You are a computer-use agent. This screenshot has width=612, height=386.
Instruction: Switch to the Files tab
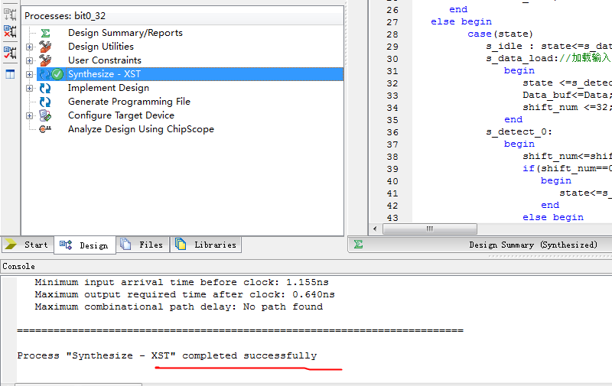tap(143, 245)
